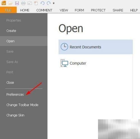Choose Computer as the open location

coord(95,63)
